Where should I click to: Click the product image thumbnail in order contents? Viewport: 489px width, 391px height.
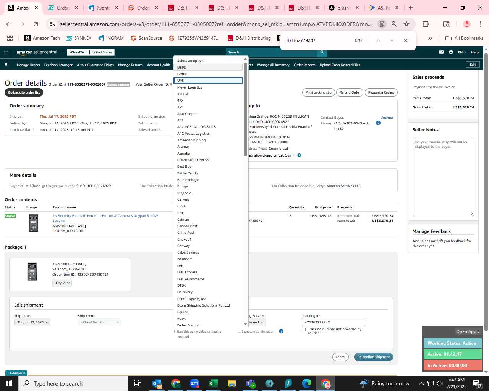[x=34, y=223]
